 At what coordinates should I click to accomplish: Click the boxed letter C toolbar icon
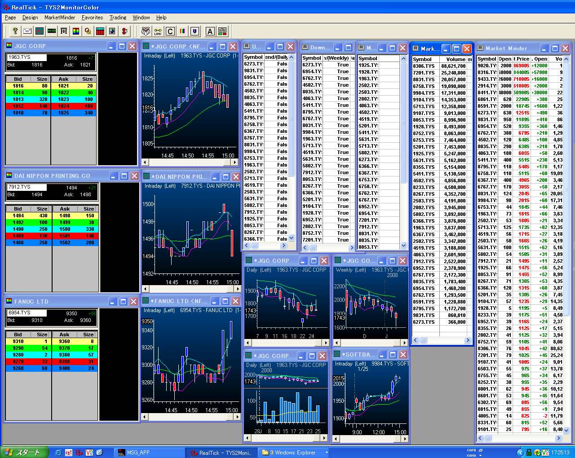[170, 31]
